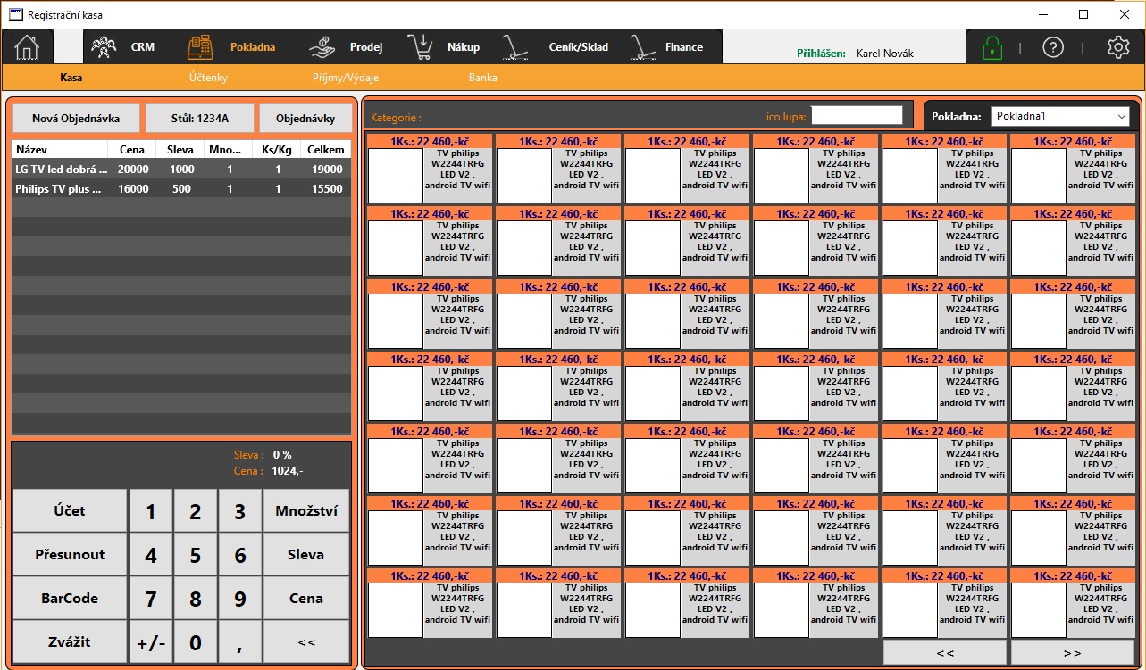Click the Stůl: 1234A button
The width and height of the screenshot is (1146, 670).
(x=200, y=118)
